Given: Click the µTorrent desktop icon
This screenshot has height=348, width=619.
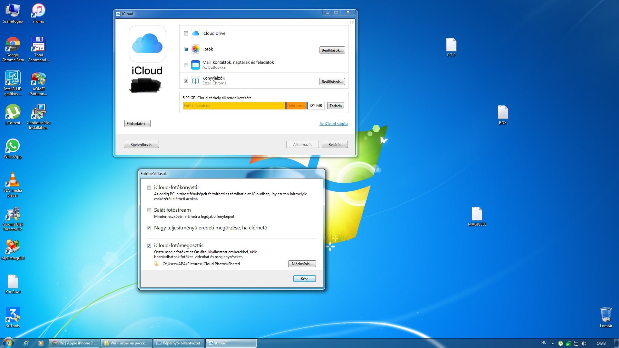Looking at the screenshot, I should pos(13,114).
